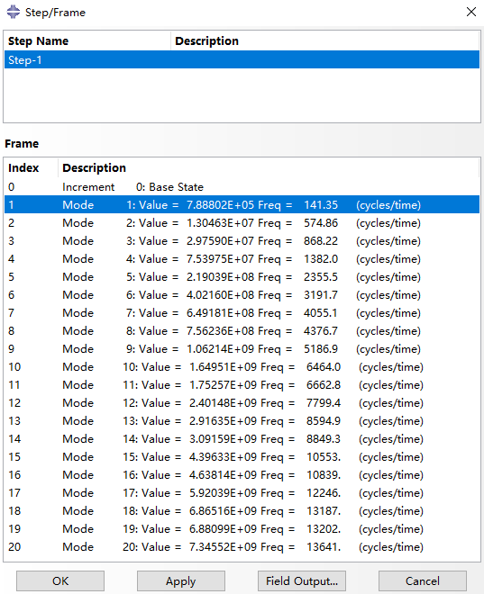Viewport: 484px width, 594px height.
Task: Pick Mode 5 with frequency 2355.5
Action: point(242,277)
